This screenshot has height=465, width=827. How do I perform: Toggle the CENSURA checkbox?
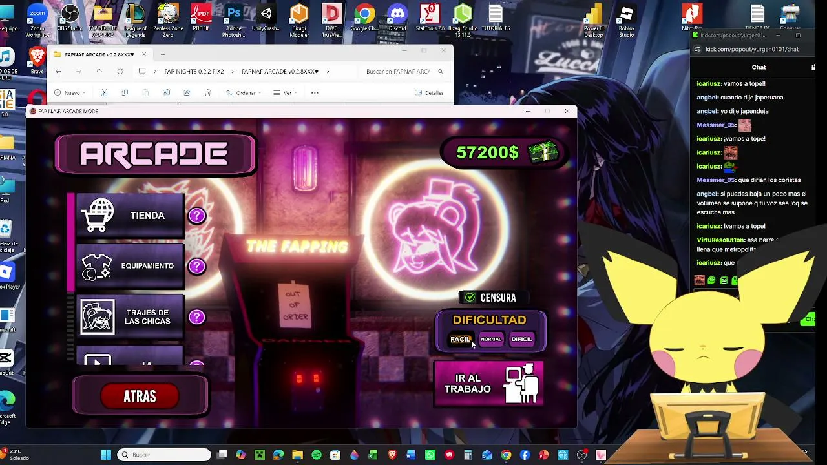pyautogui.click(x=470, y=298)
